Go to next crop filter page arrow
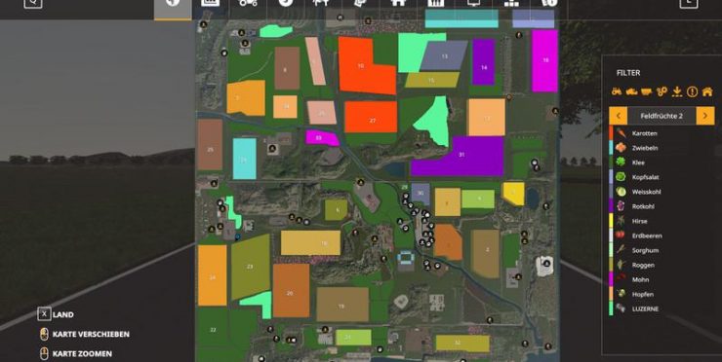The width and height of the screenshot is (722, 362). point(705,116)
